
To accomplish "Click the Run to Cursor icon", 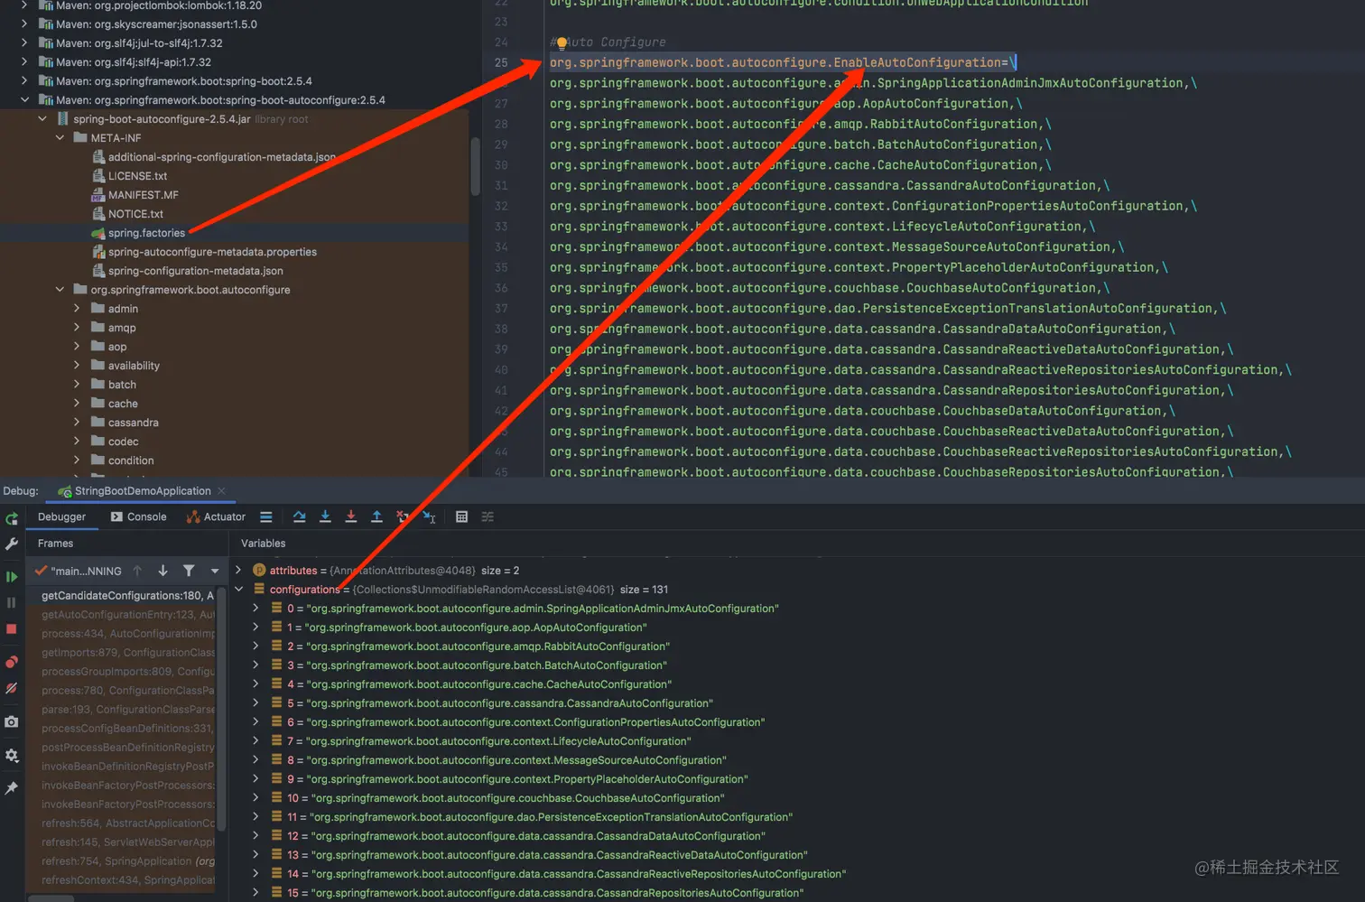I will (x=429, y=516).
